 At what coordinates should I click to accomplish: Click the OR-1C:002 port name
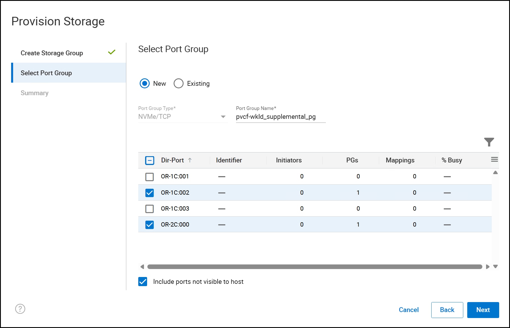pos(175,193)
